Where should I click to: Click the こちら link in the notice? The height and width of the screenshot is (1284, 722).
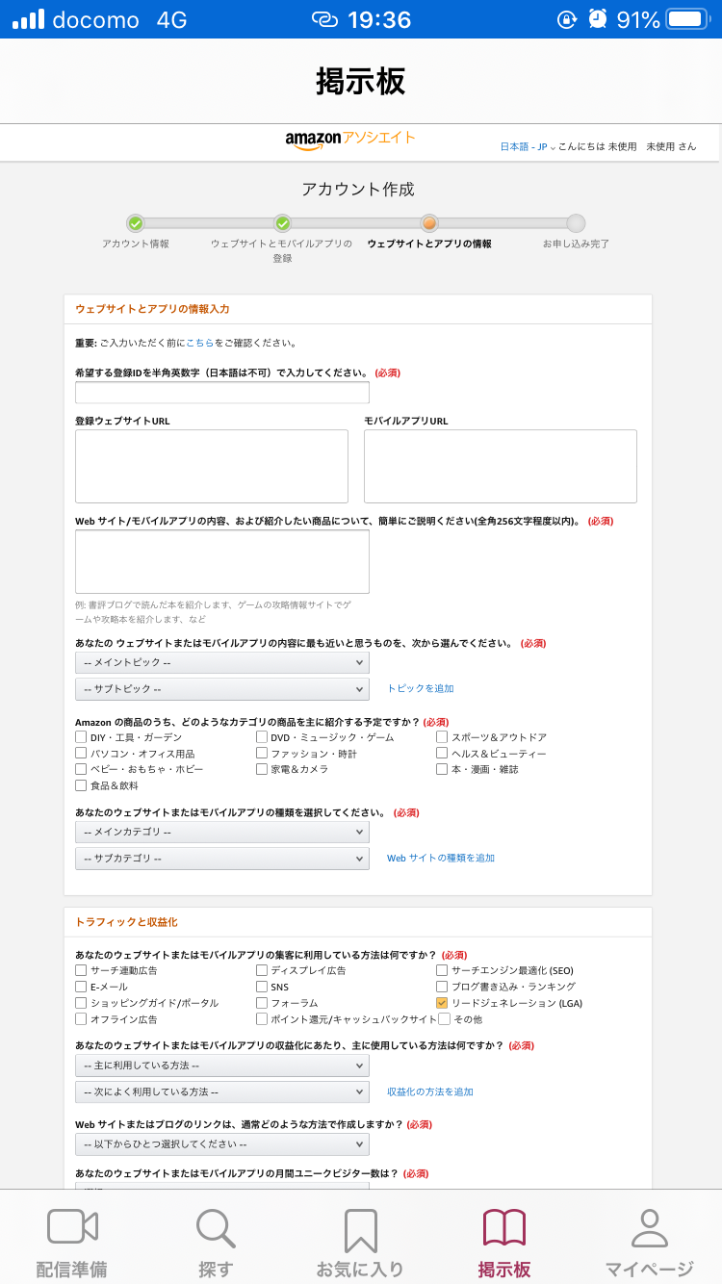pyautogui.click(x=200, y=343)
